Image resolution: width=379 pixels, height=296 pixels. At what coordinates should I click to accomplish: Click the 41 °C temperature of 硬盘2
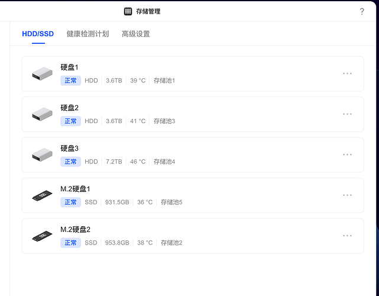[x=138, y=121]
